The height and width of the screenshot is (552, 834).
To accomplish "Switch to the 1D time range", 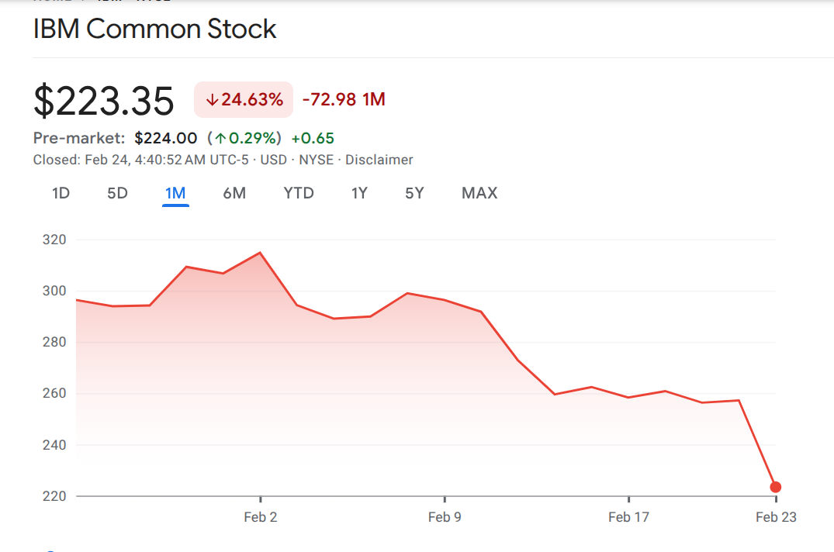I will (x=61, y=193).
